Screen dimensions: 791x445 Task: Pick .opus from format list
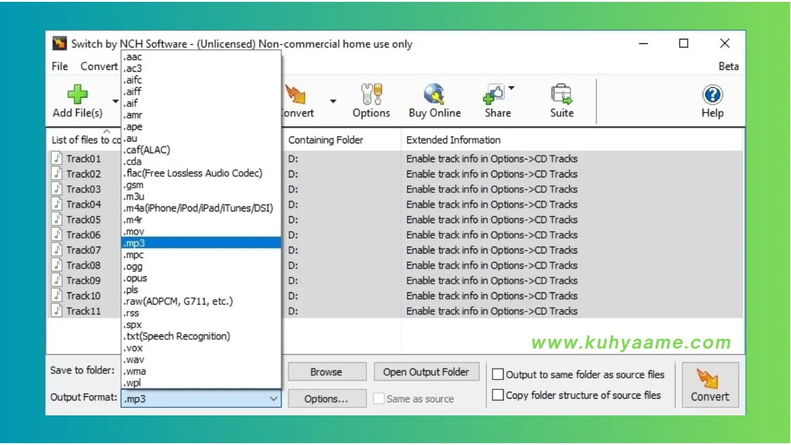pos(201,278)
